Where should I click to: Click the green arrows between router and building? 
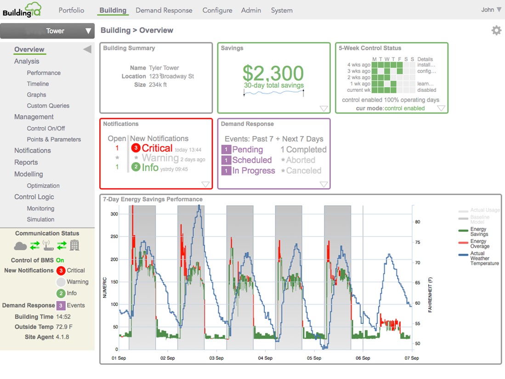(x=62, y=245)
